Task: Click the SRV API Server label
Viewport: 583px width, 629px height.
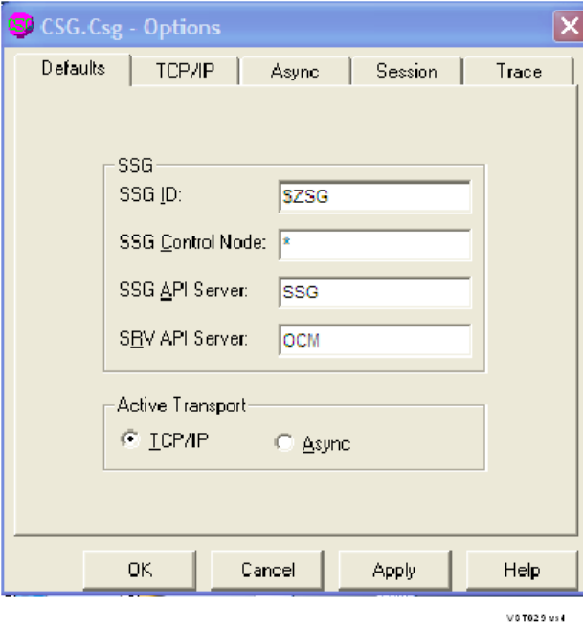Action: (184, 339)
